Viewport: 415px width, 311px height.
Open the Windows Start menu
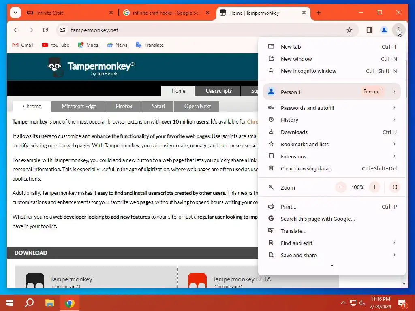pos(10,303)
